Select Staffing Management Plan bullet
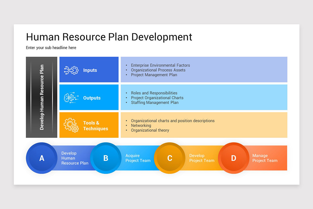The image size is (313, 209). point(155,102)
